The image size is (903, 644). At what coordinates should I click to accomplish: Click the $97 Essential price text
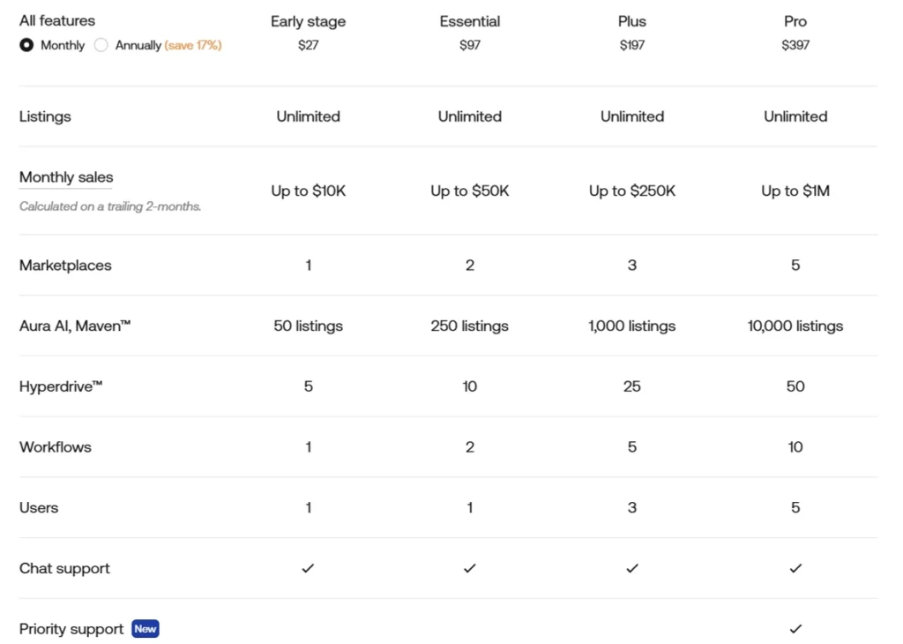pos(469,45)
